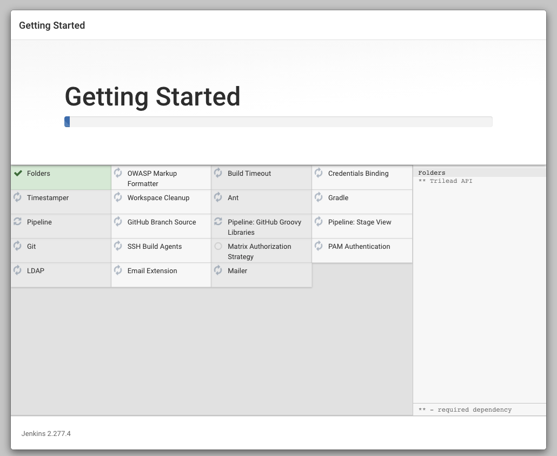
Task: Select the LDAP plugin label
Action: 36,271
